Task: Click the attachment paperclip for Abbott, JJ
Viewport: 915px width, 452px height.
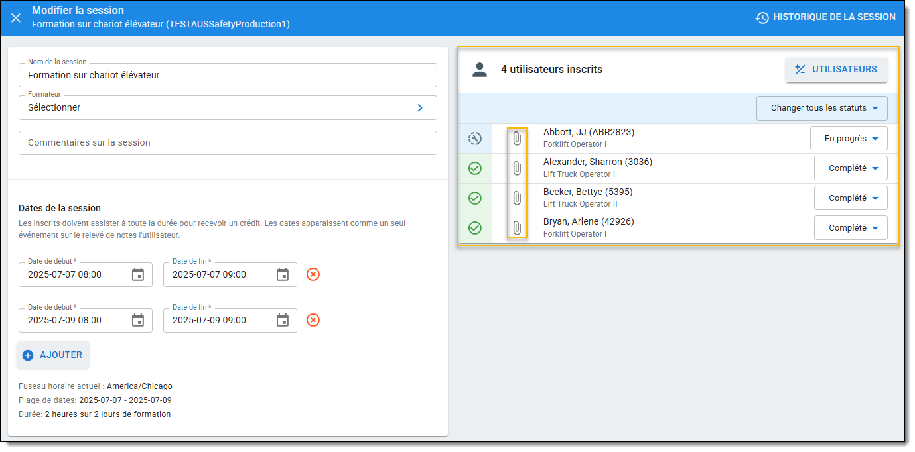Action: [x=517, y=139]
